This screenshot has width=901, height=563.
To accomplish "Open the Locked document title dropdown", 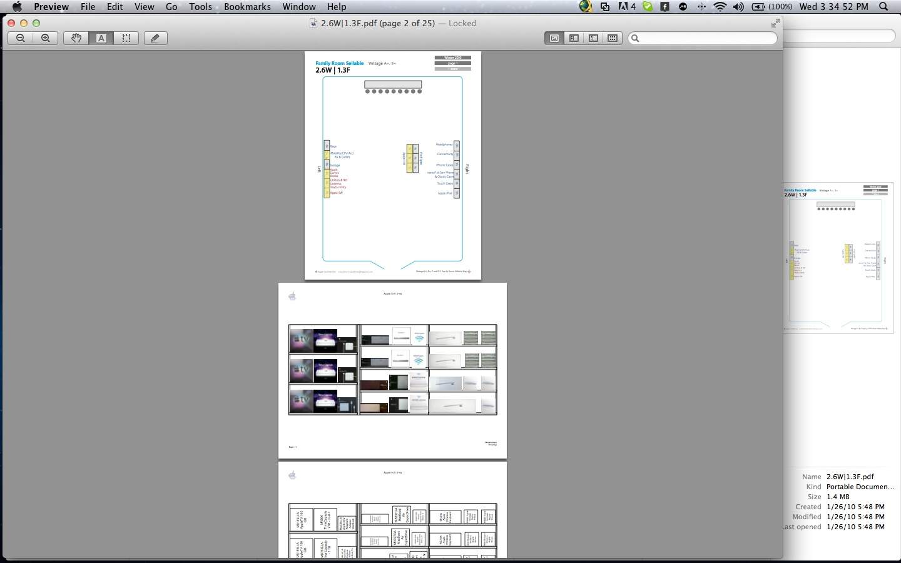I will (462, 23).
